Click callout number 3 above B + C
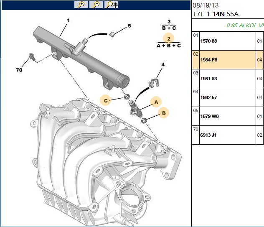The width and height of the screenshot is (264, 227). [x=169, y=22]
